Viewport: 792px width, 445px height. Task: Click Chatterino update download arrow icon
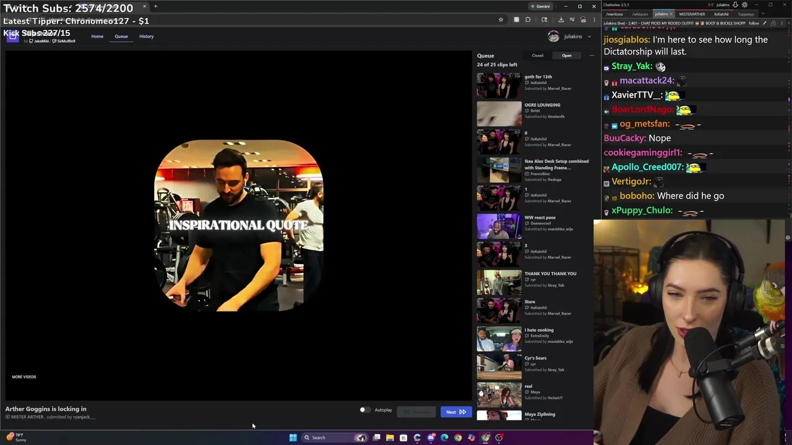coord(735,4)
